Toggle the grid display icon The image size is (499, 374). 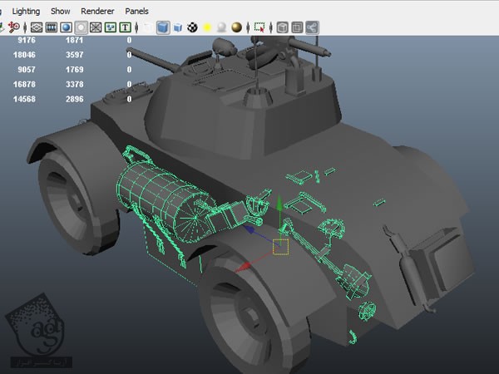click(36, 27)
